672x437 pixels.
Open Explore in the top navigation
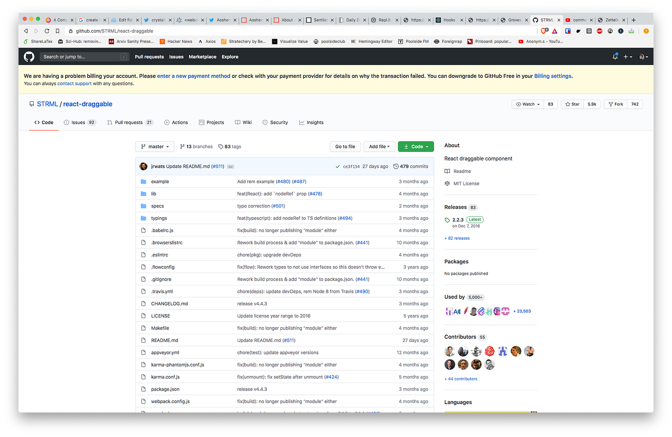click(230, 57)
